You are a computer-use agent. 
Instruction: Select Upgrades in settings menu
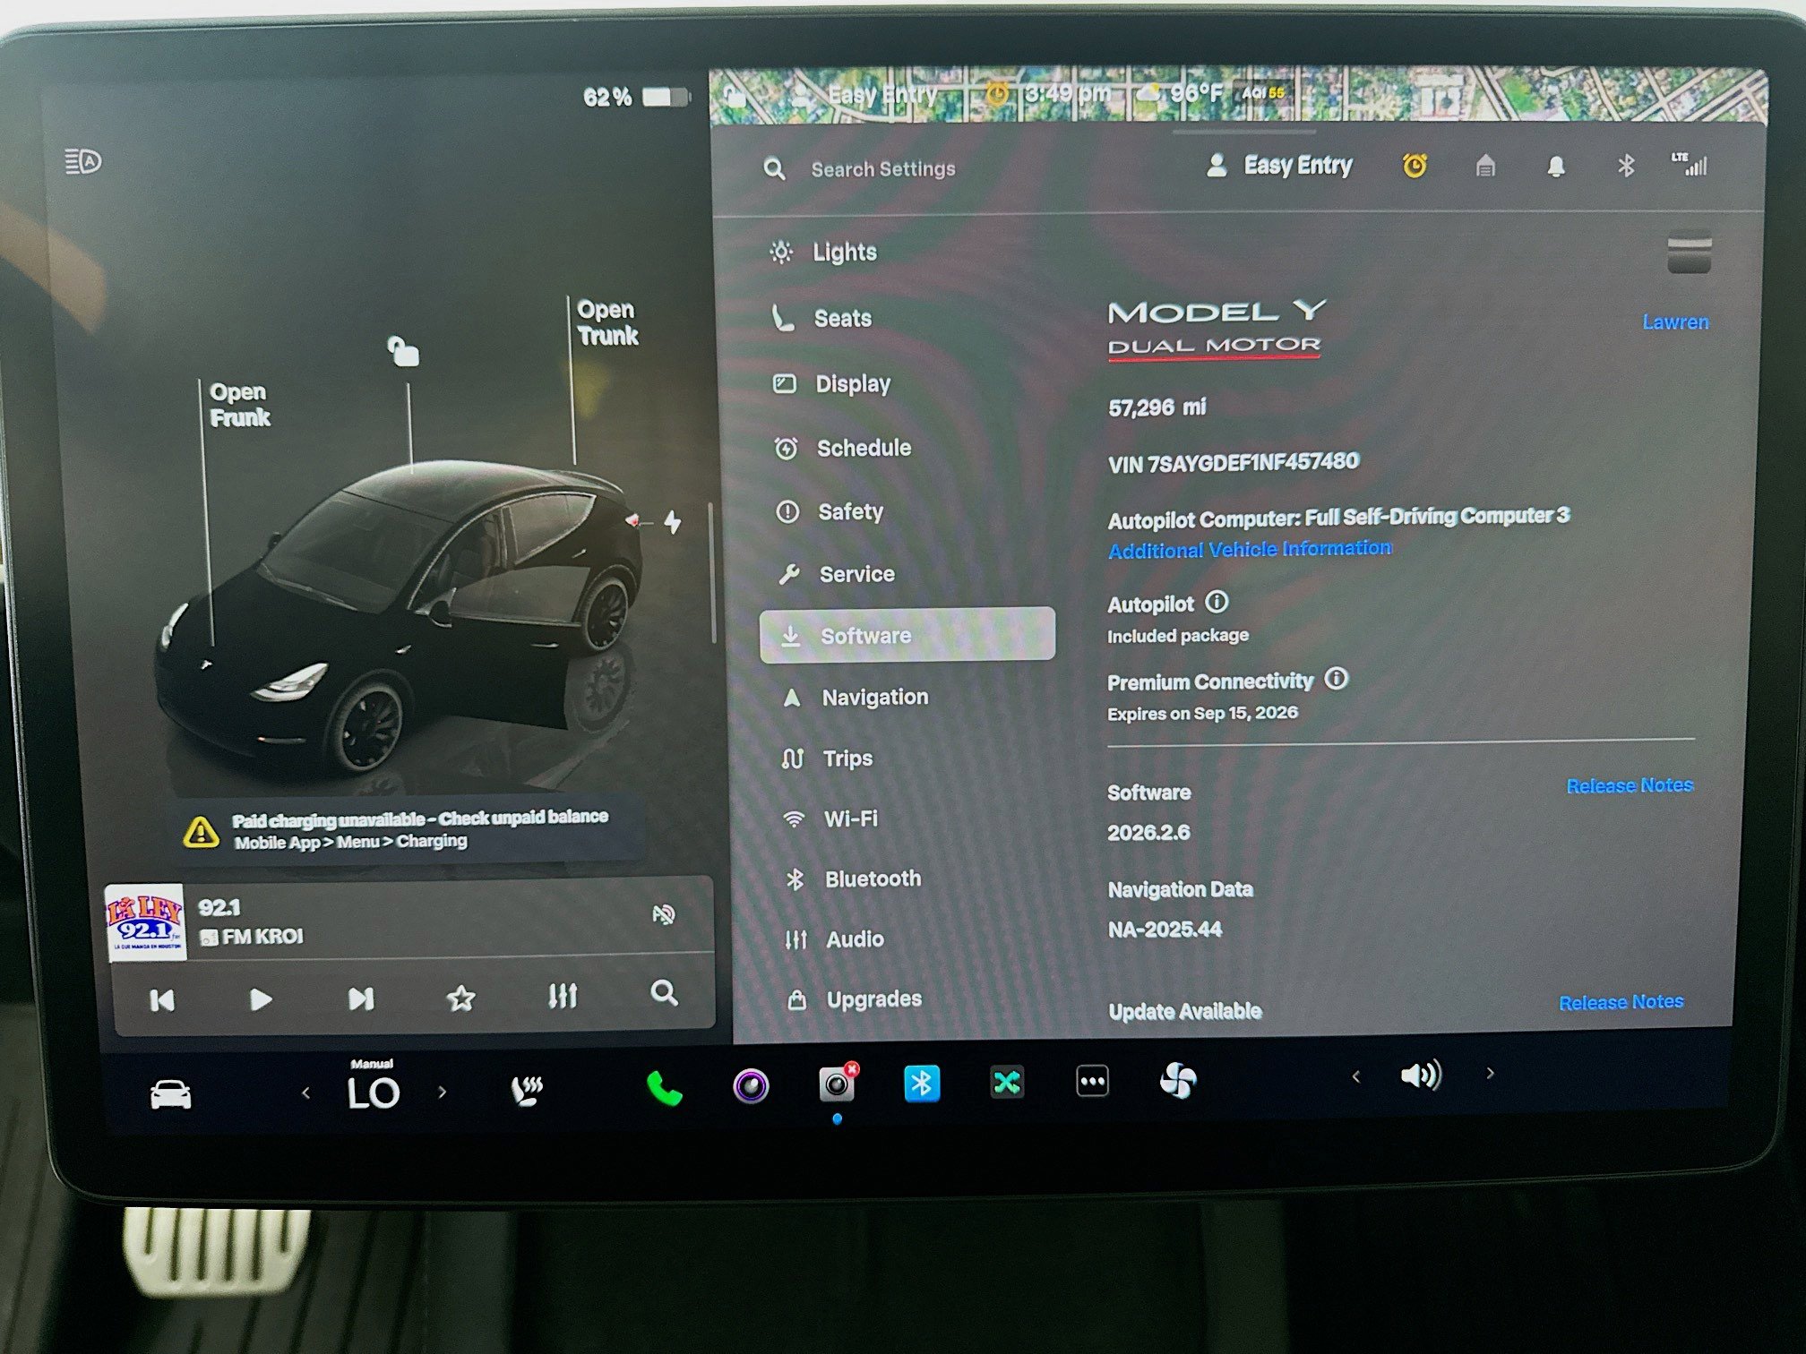tap(855, 999)
